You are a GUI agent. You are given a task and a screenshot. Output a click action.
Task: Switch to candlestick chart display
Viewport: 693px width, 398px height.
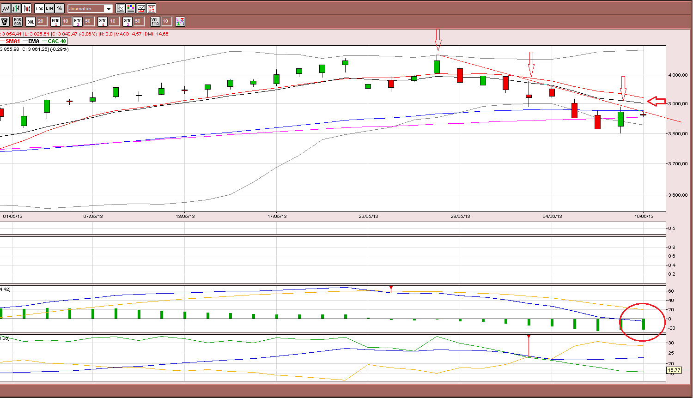coord(27,8)
